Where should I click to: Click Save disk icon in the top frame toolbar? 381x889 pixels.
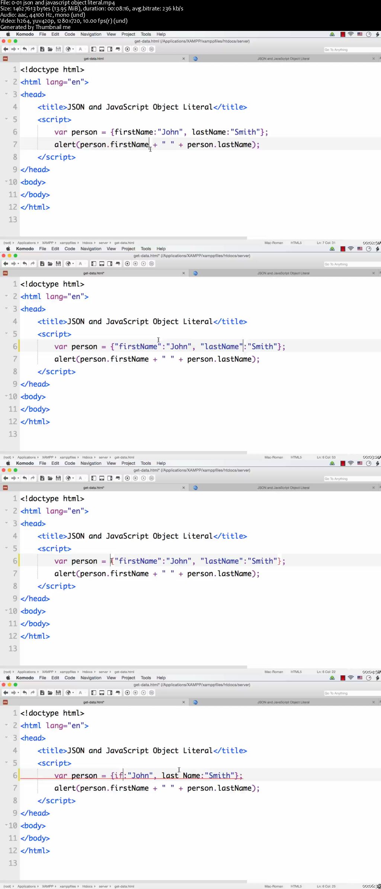(x=58, y=49)
